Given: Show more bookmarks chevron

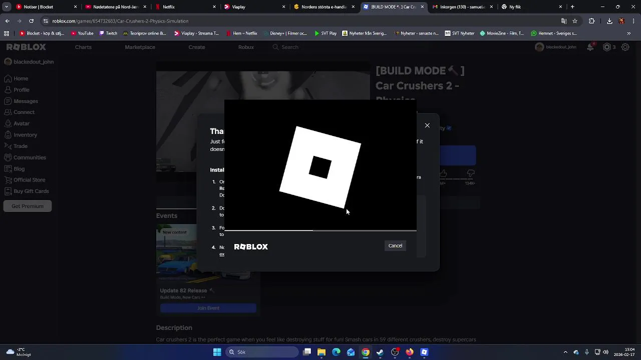Looking at the screenshot, I should 629,33.
